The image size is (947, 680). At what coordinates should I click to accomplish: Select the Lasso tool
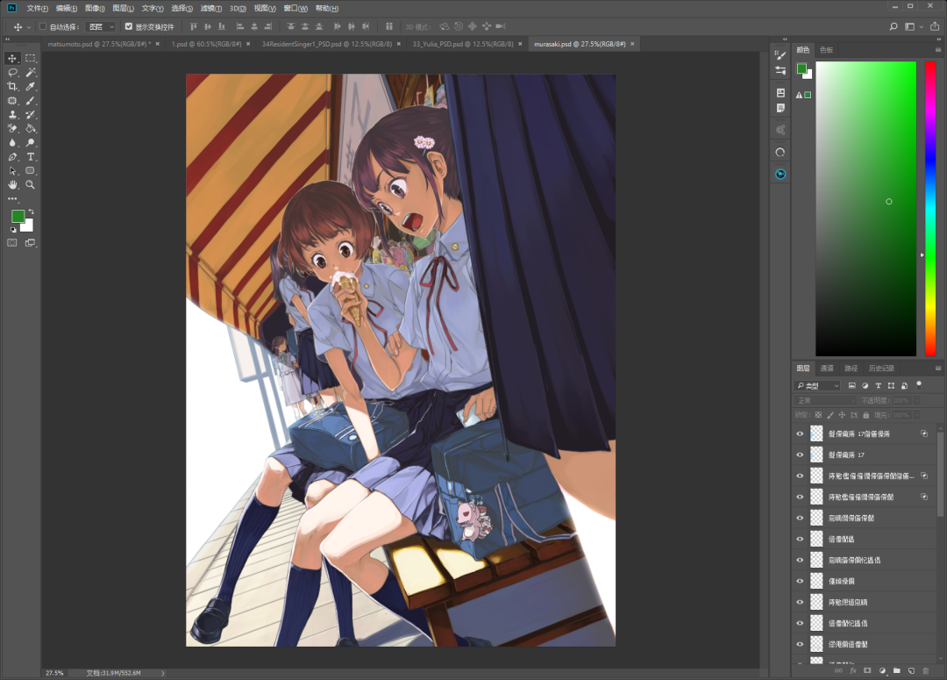coord(12,73)
